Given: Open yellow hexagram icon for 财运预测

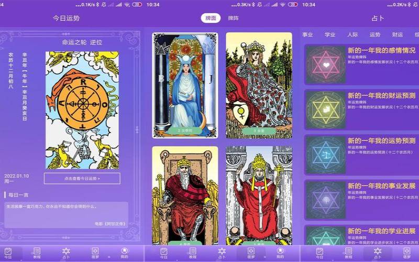Looking at the screenshot, I should 326,110.
